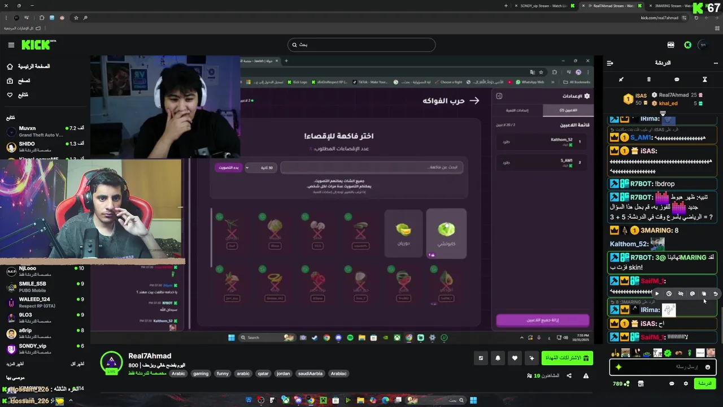
Task: Open khal_ed leaderboard entry
Action: (x=678, y=103)
